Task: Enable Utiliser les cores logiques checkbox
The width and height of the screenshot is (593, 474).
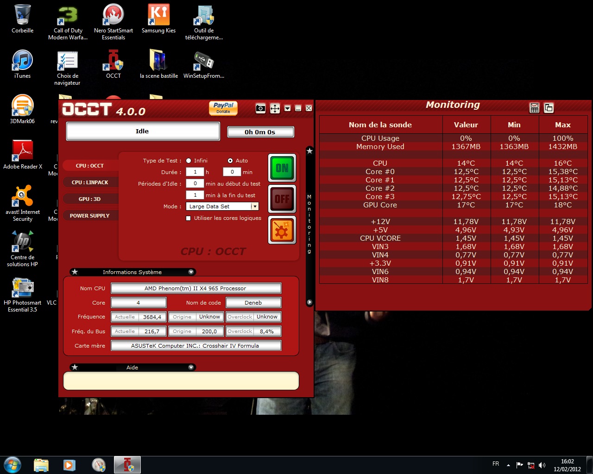Action: (x=189, y=218)
